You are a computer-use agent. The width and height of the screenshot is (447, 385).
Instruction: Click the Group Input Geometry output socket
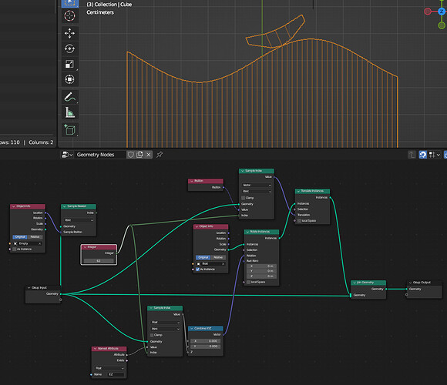coord(61,294)
